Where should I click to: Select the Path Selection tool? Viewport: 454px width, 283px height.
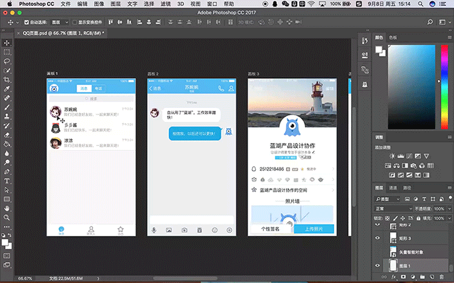pos(7,190)
